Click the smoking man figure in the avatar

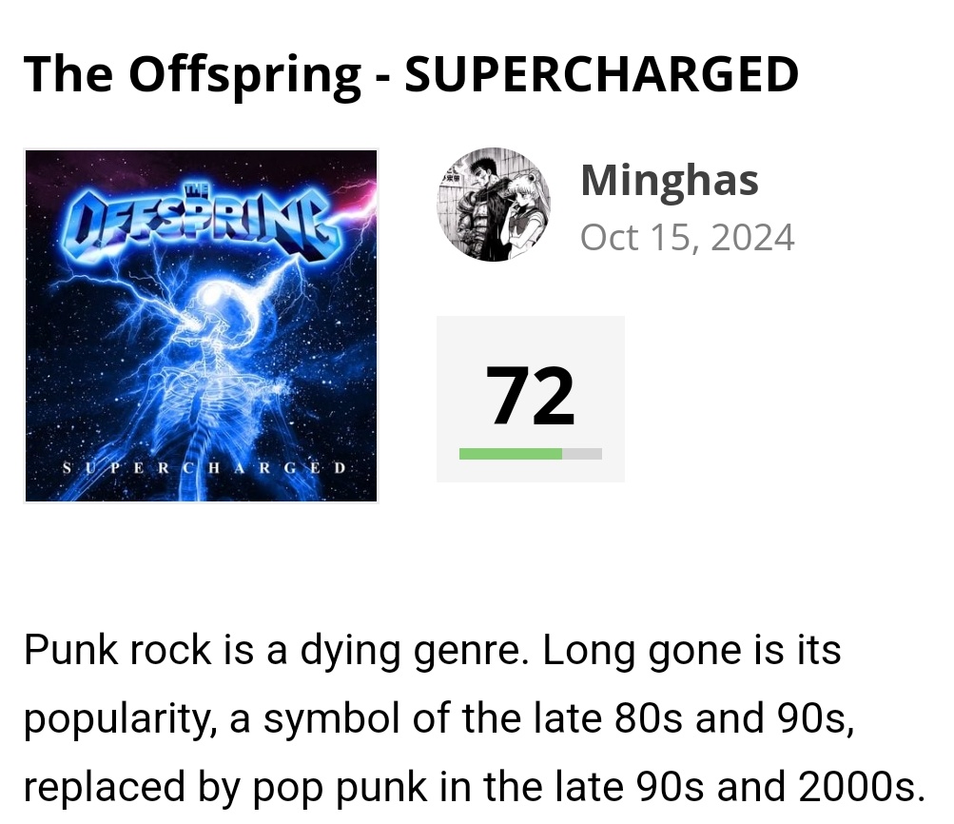[480, 206]
